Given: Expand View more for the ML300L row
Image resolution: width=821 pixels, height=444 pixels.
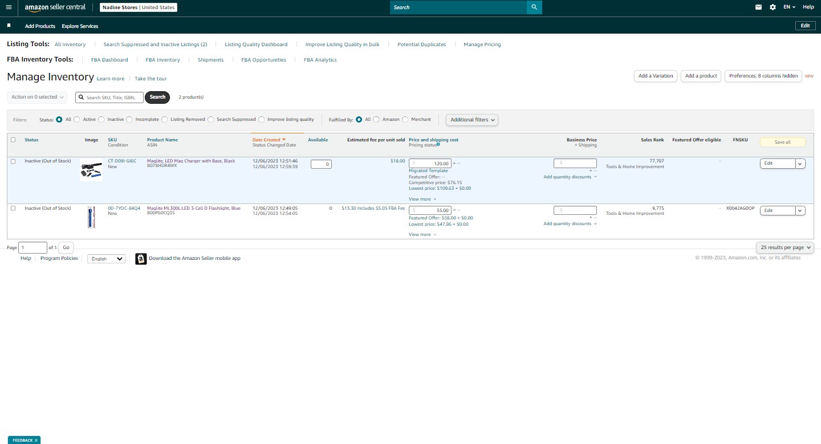Looking at the screenshot, I should pos(422,235).
